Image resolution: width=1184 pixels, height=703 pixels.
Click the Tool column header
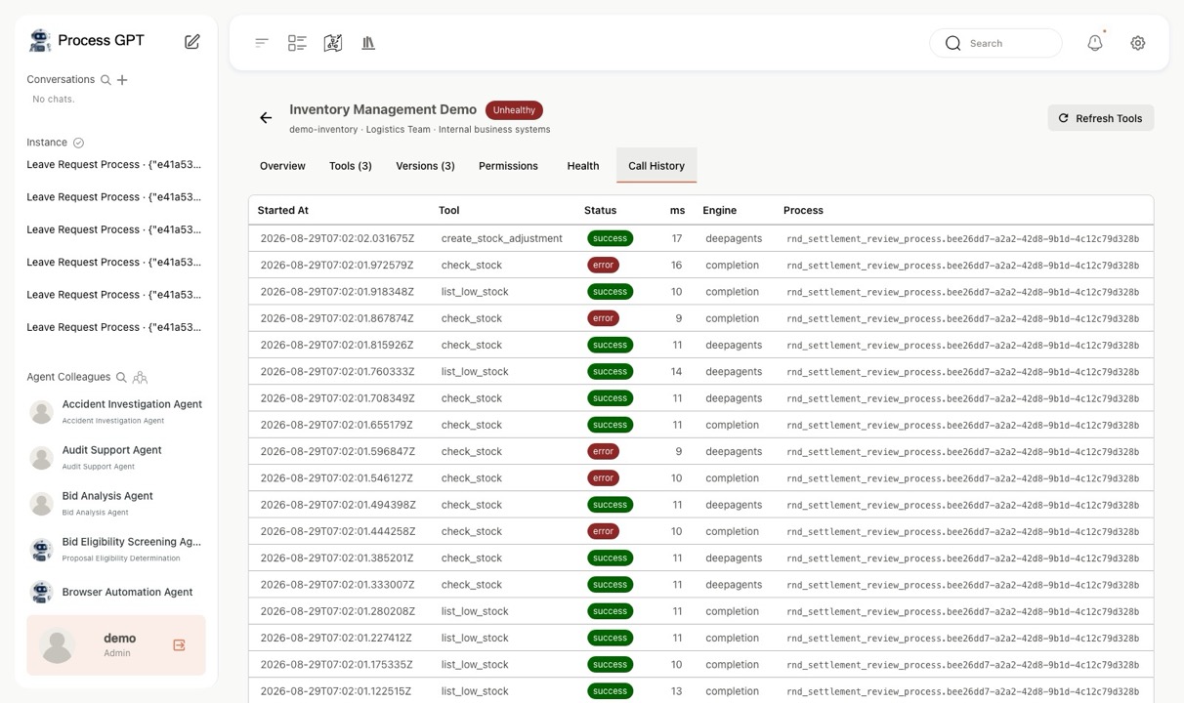(449, 210)
